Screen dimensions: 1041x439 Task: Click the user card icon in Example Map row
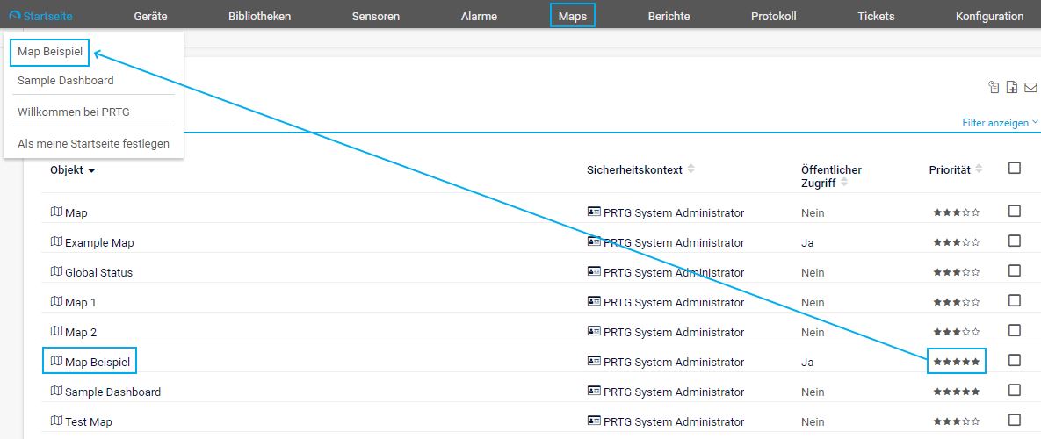point(594,242)
